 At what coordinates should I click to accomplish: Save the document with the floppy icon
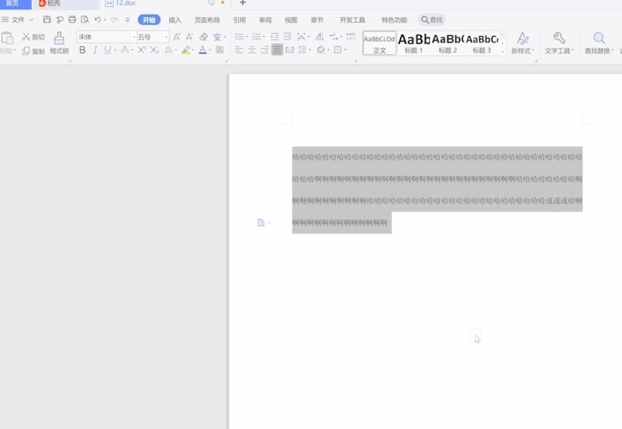pyautogui.click(x=47, y=20)
